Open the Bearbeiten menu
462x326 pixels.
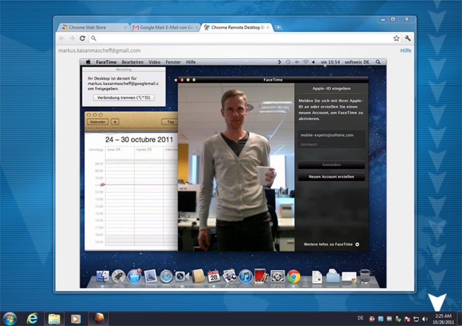pos(133,62)
